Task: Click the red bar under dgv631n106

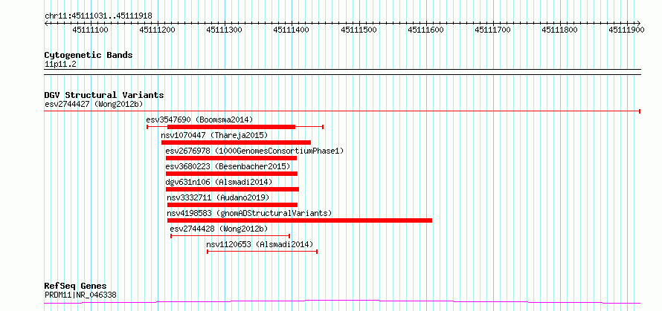Action: (232, 189)
